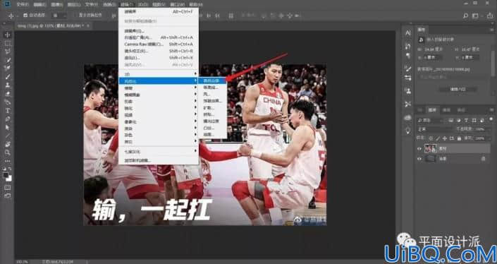
Task: Lock image pixels brush icon in Layers
Action: (x=438, y=138)
